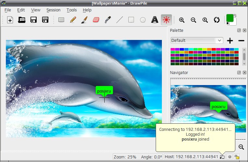
Task: Open the File menu
Action: (8, 10)
